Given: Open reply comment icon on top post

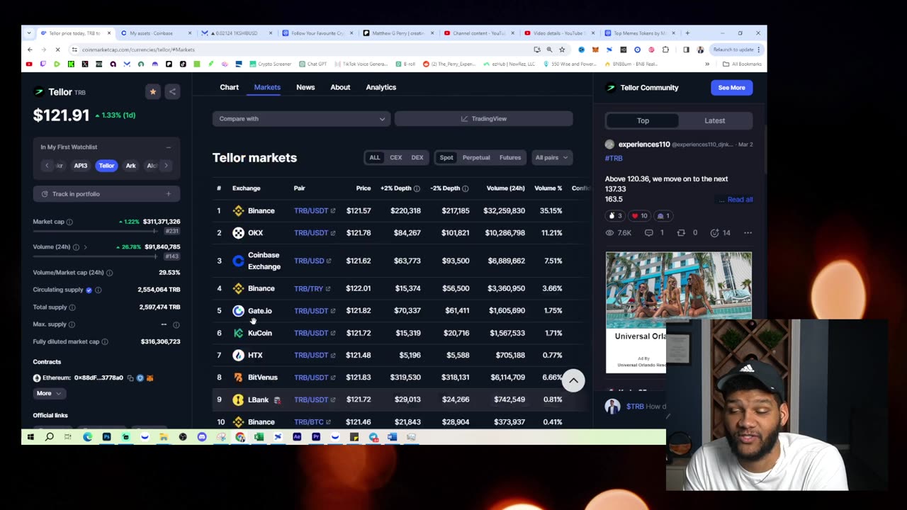Looking at the screenshot, I should [x=648, y=232].
